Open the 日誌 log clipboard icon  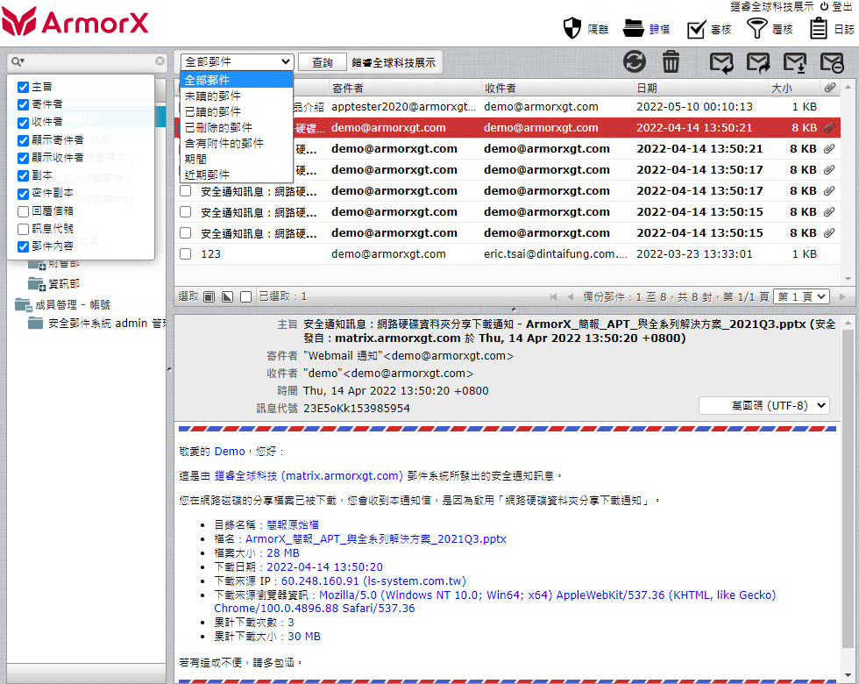[819, 28]
